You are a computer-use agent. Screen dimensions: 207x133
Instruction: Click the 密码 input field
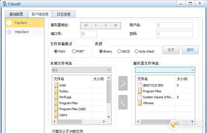coord(175,34)
